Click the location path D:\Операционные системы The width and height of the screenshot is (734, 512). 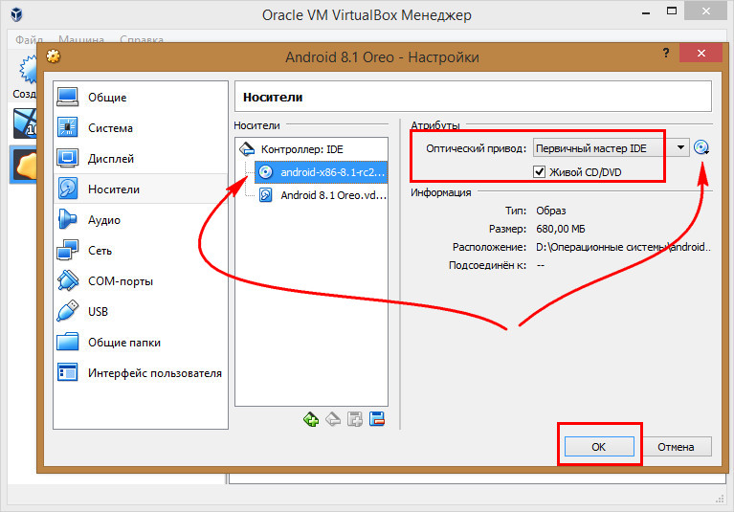(623, 247)
